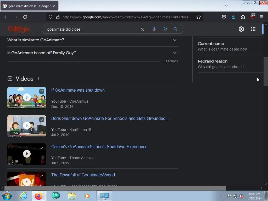Screen dimensions: 268x201
Task: Bookmark this page with the star
Action: [x=198, y=17]
